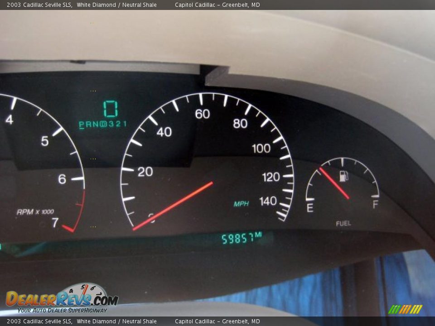The image size is (435, 326).
Task: Click bottom caption '2003 Cadillac Seville SLS'
Action: [x=40, y=321]
